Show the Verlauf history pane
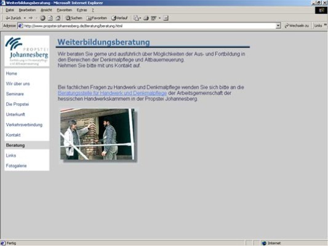328x246 pixels. coord(119,18)
